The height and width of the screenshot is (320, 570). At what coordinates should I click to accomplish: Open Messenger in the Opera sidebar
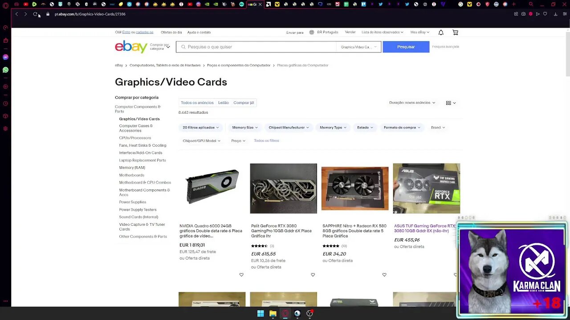(x=5, y=57)
